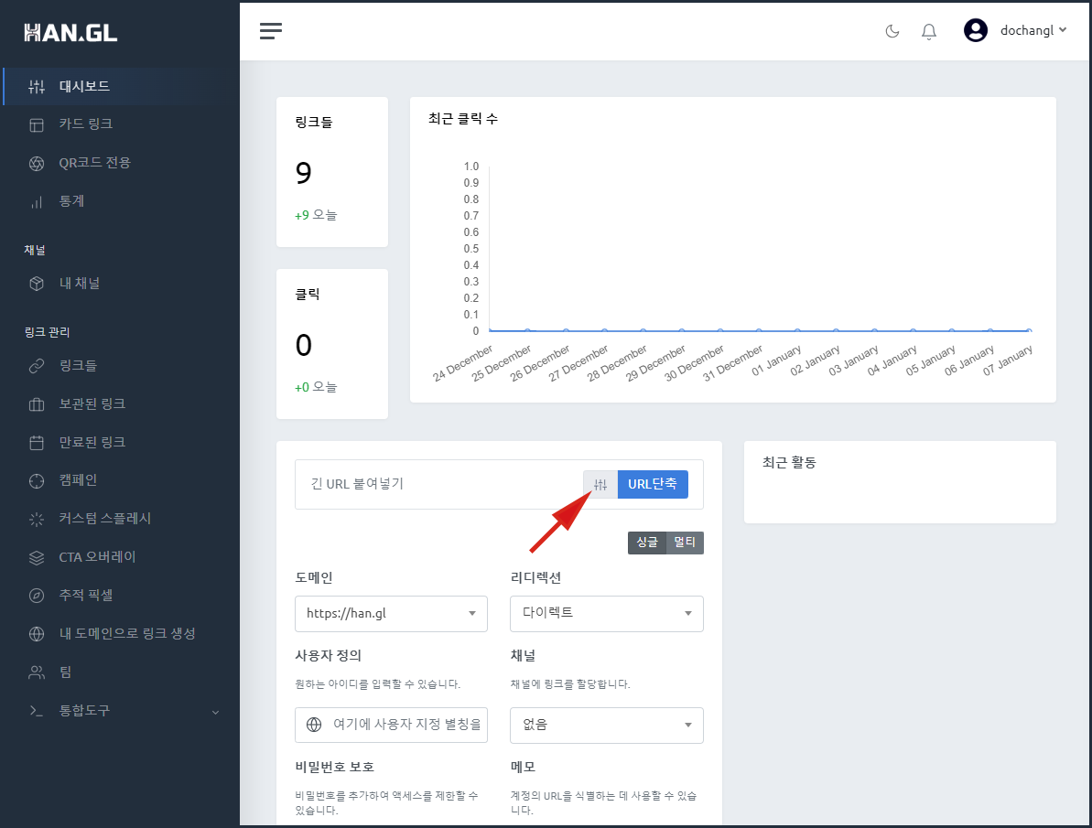Click the 링크들 count card showing 9
The height and width of the screenshot is (828, 1092).
coord(332,172)
